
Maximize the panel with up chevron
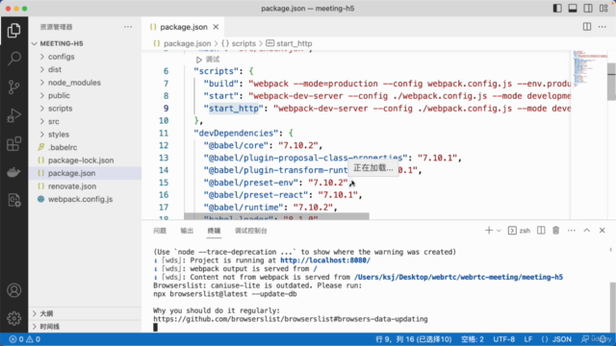[x=586, y=231]
